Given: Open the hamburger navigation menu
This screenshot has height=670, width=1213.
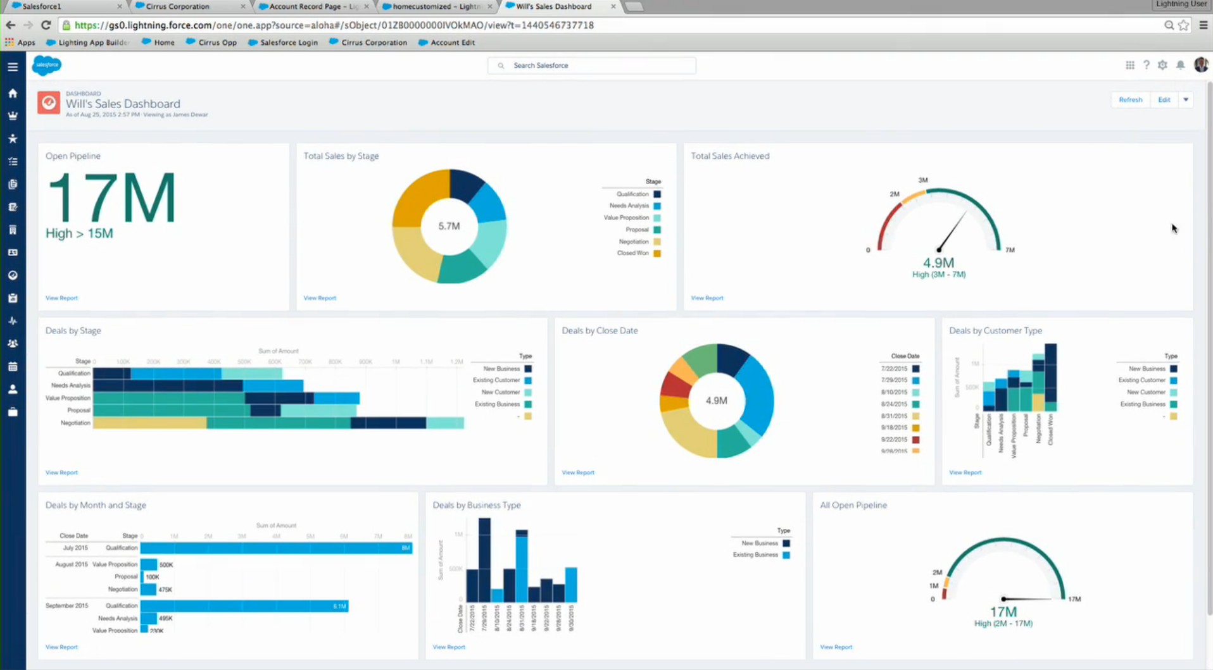Looking at the screenshot, I should pos(13,66).
